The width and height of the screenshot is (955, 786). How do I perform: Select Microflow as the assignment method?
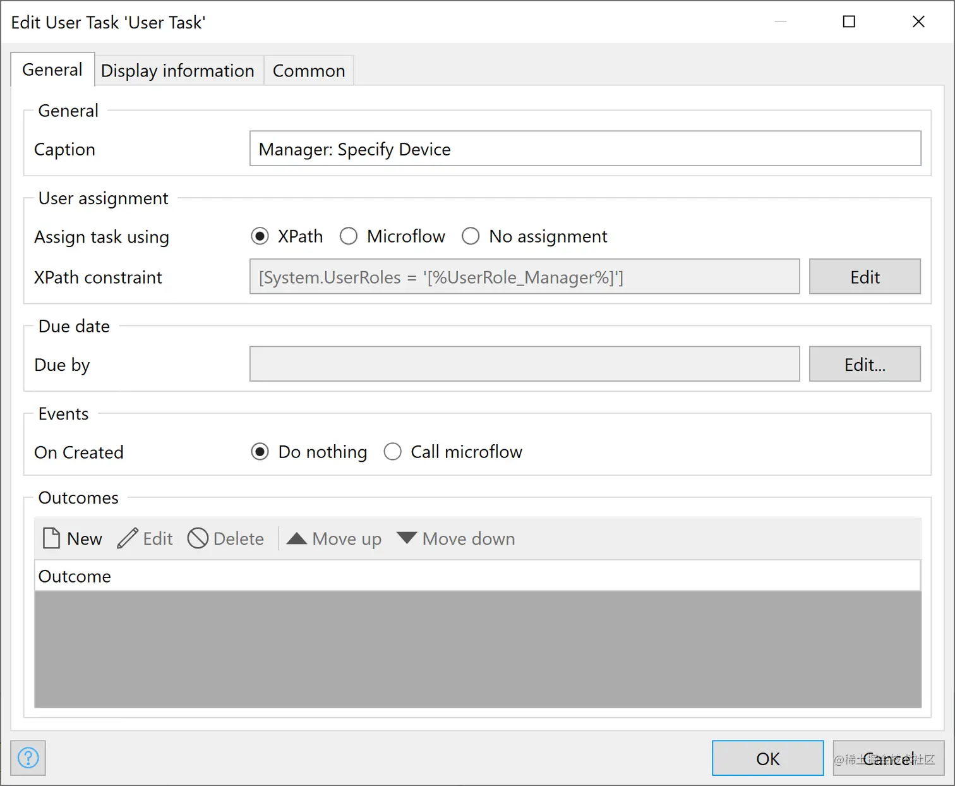pos(349,236)
